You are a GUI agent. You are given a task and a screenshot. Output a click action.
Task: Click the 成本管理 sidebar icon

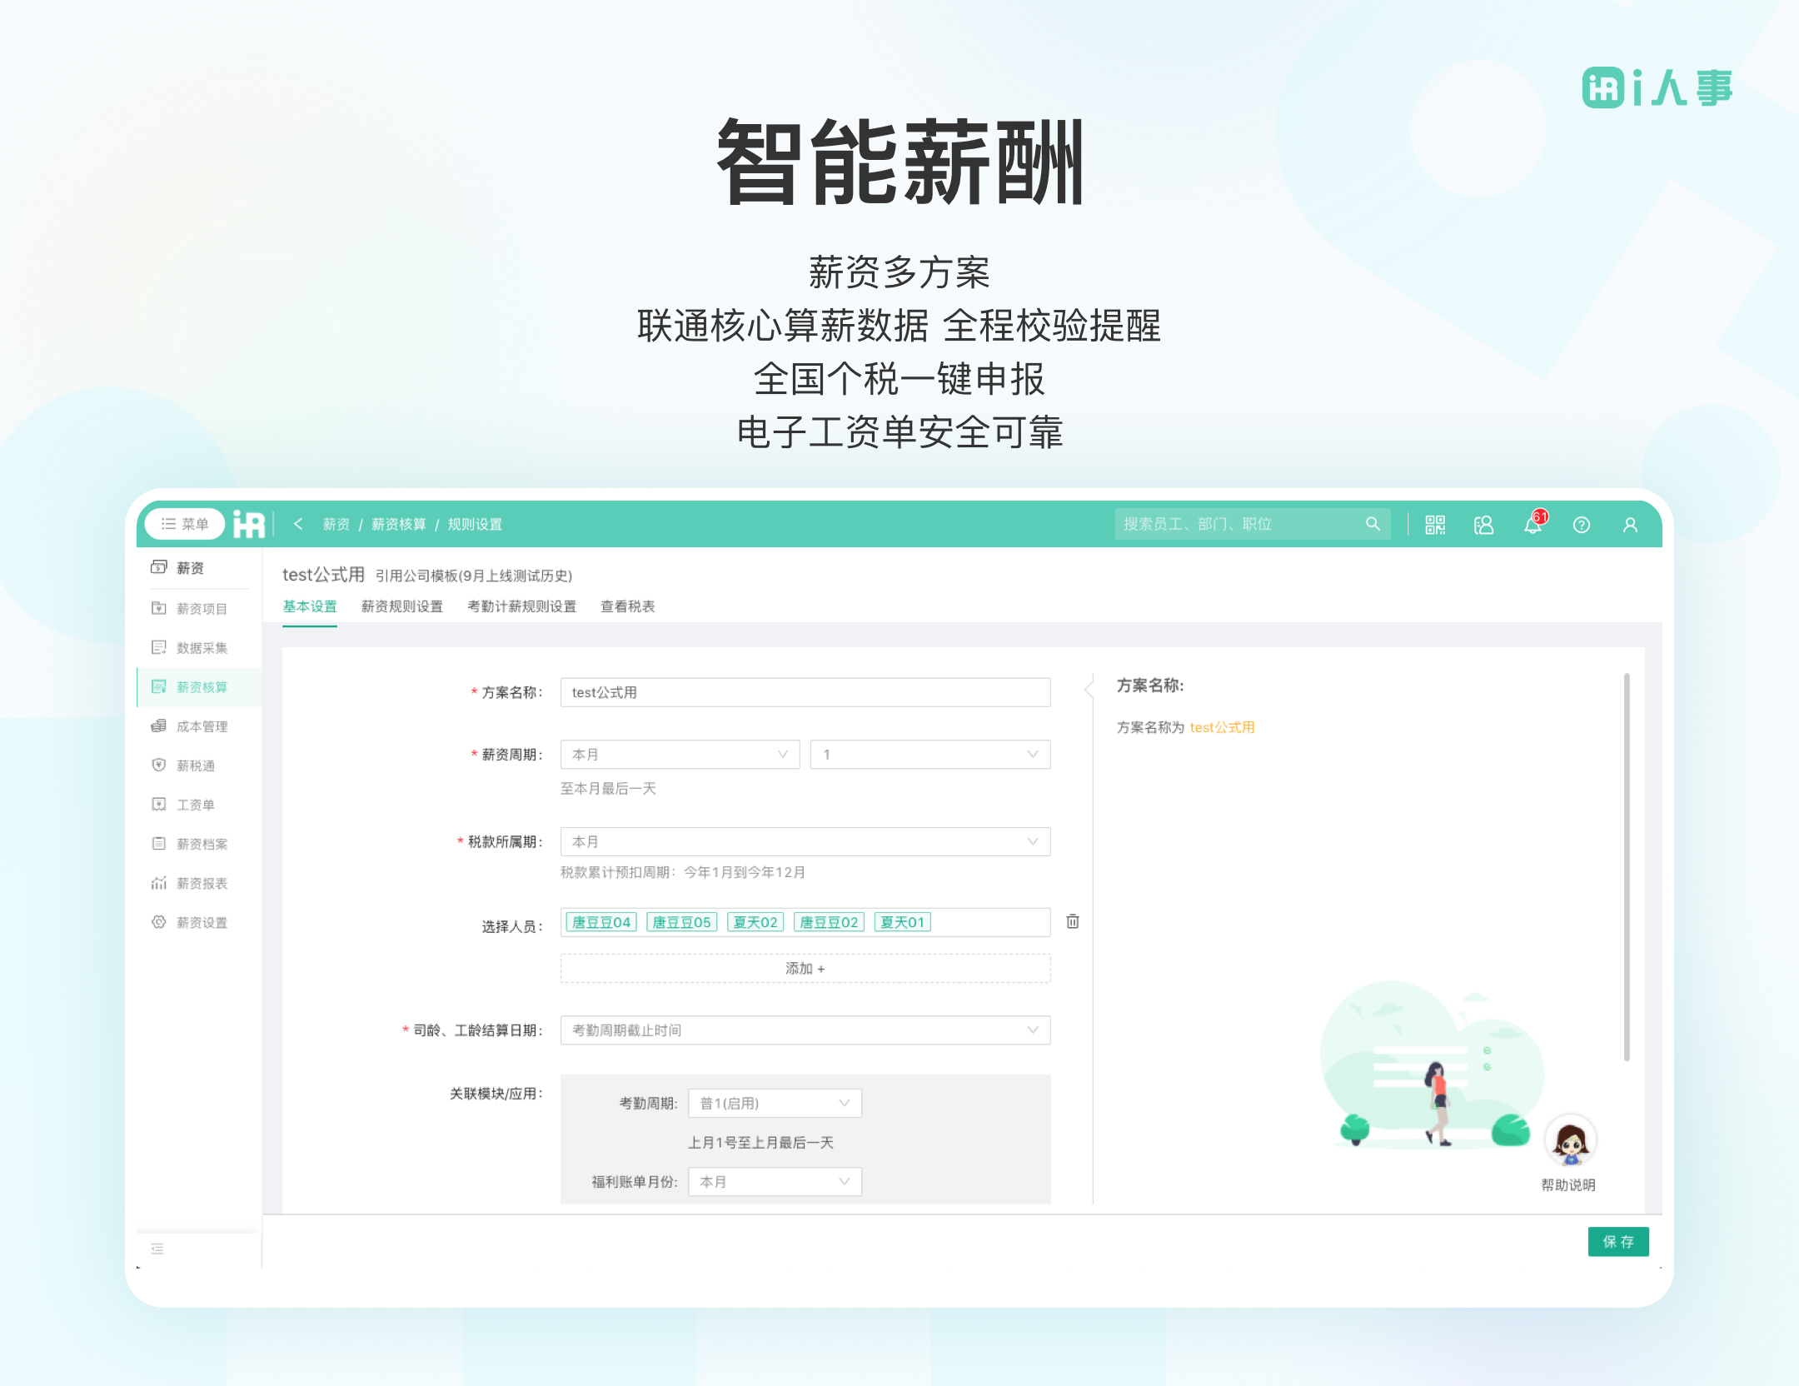coord(158,725)
